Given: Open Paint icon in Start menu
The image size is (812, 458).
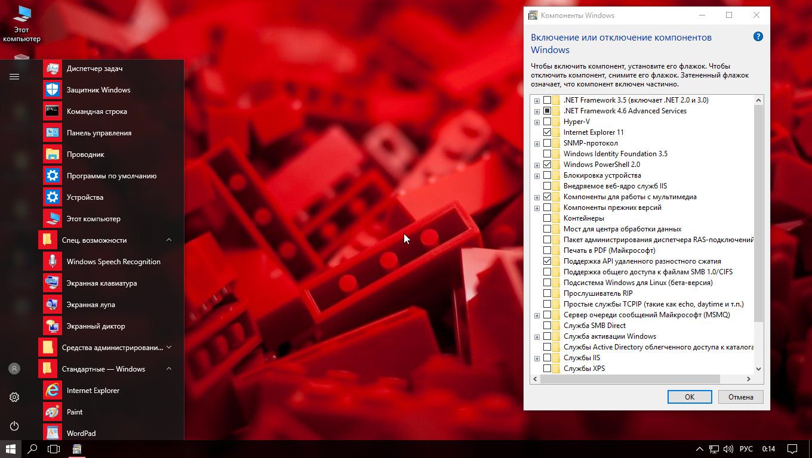Looking at the screenshot, I should (x=53, y=412).
